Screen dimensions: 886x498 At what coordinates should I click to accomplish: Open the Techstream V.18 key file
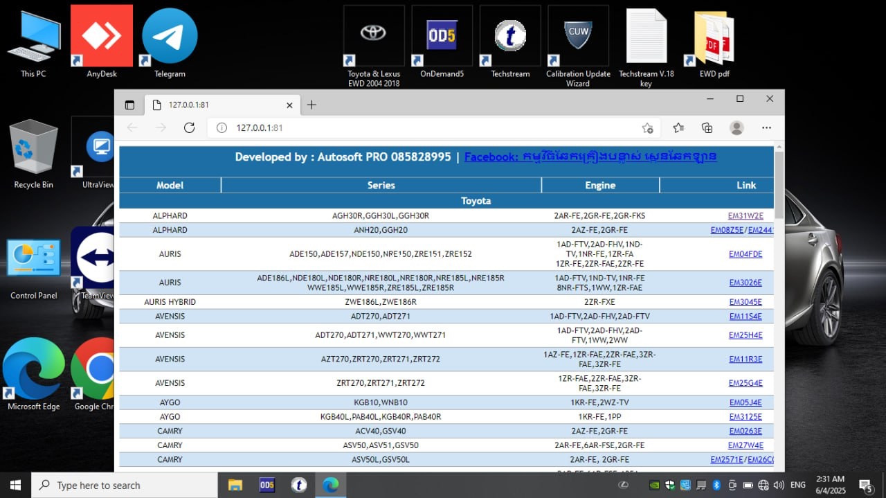(646, 46)
